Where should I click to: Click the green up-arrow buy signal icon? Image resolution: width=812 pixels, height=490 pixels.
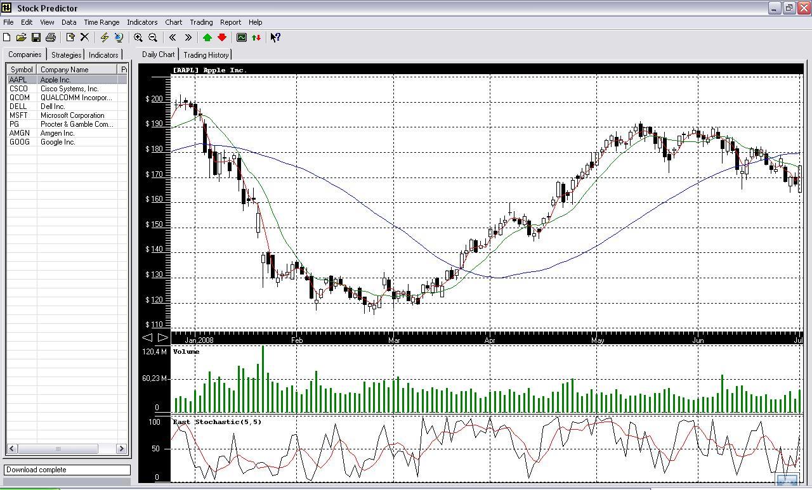207,37
